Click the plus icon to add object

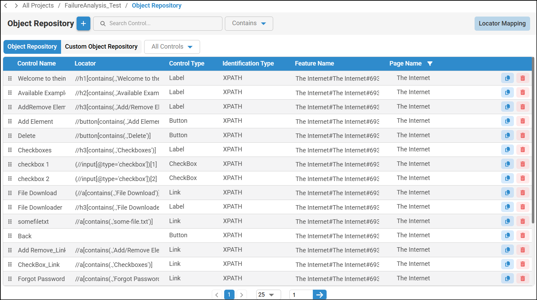(83, 23)
